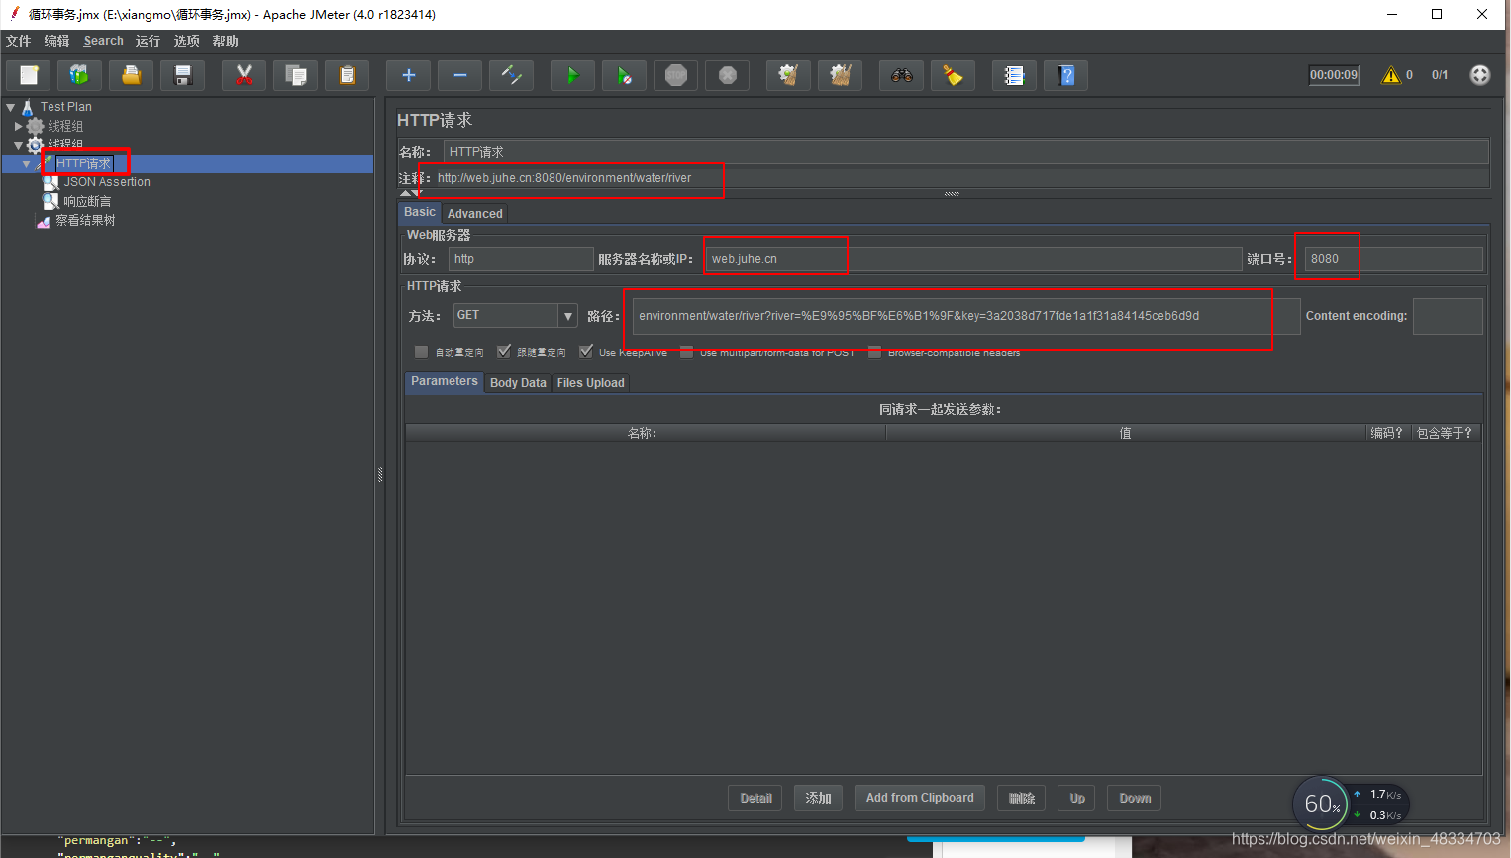Screen dimensions: 1511x858
Task: Select JSON Assertion in the tree
Action: pyautogui.click(x=107, y=182)
